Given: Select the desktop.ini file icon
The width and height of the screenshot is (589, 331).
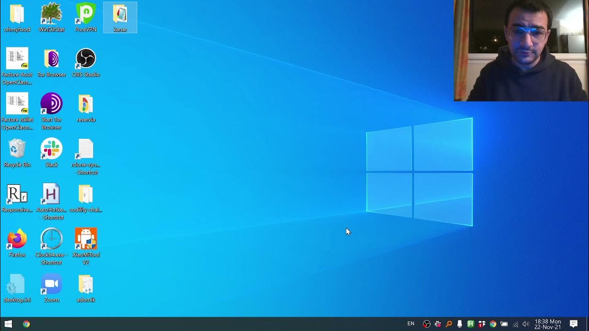Looking at the screenshot, I should [17, 288].
